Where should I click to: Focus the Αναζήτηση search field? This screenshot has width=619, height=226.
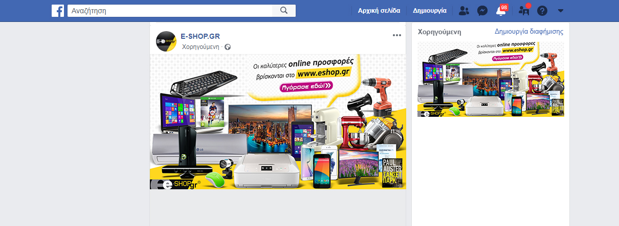170,11
